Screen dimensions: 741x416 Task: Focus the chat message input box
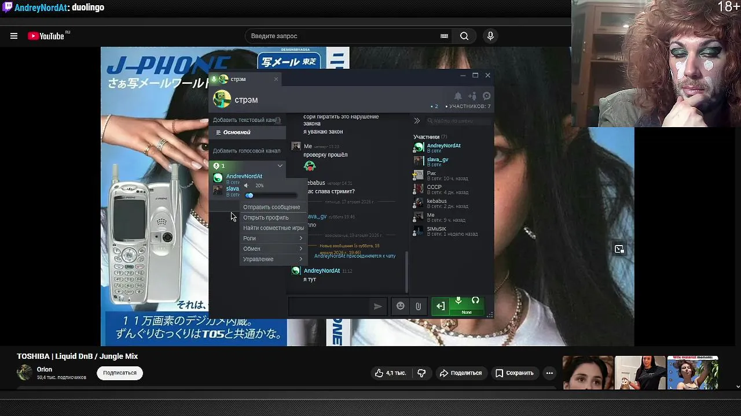coord(329,306)
